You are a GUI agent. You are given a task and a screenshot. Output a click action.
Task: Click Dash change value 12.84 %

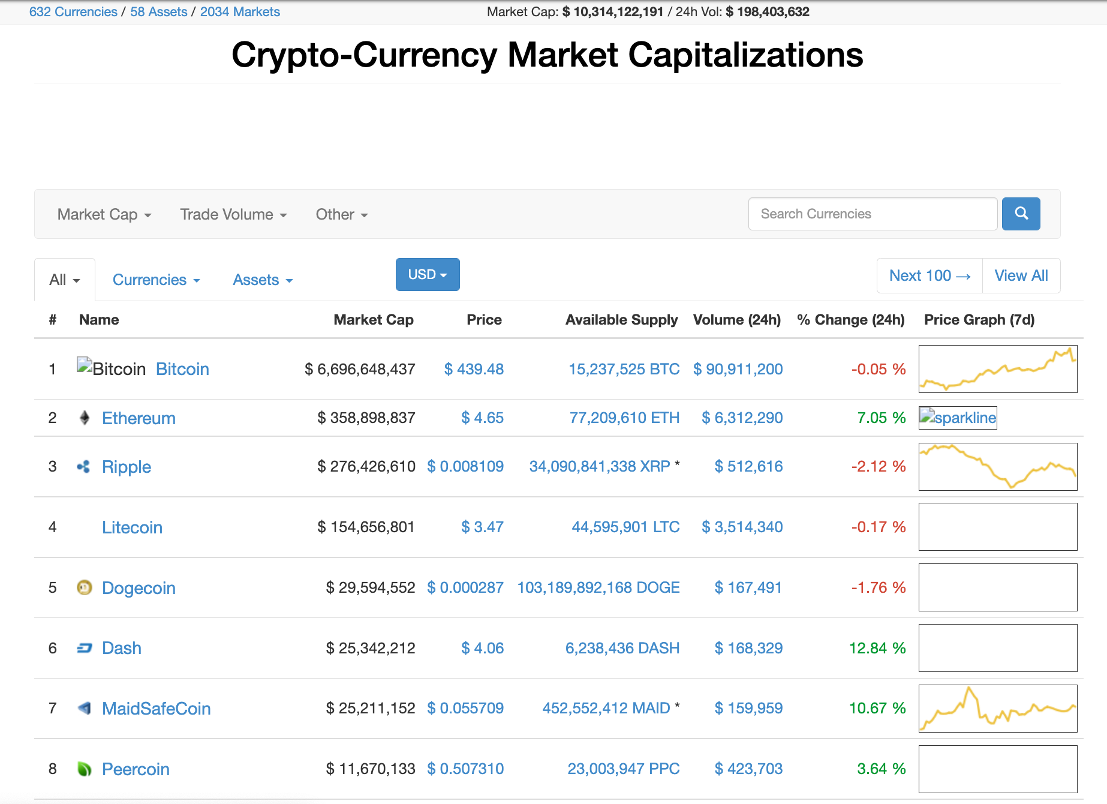click(x=877, y=648)
